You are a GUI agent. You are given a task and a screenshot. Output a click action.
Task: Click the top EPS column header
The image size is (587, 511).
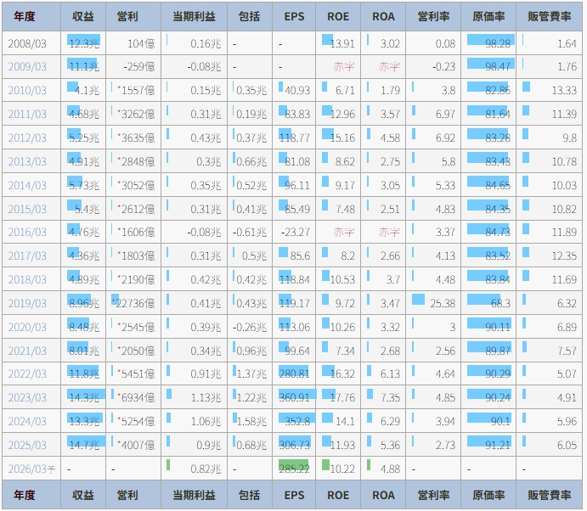(x=294, y=17)
